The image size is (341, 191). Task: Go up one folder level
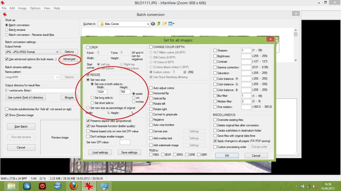159,24
